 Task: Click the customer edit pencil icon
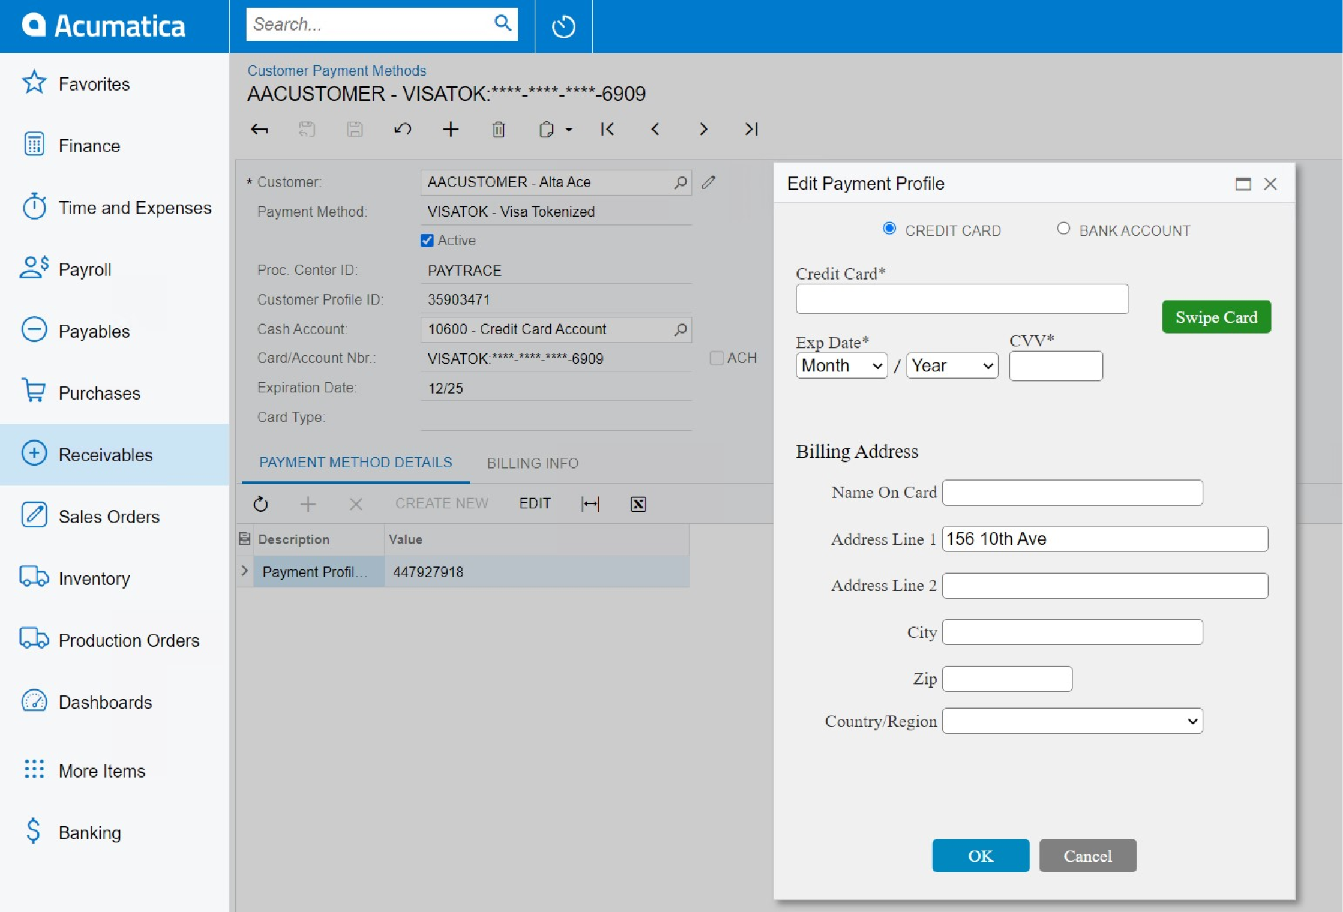pyautogui.click(x=709, y=182)
